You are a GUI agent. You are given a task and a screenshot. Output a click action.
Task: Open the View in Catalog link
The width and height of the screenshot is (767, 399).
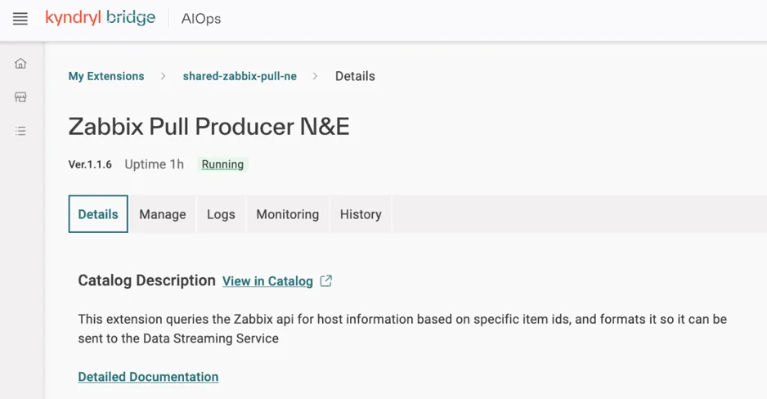[x=267, y=281]
